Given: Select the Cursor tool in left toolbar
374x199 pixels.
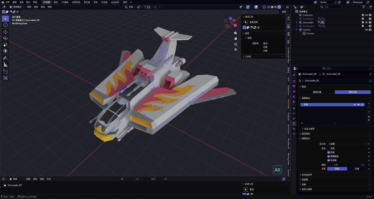Looking at the screenshot, I should pyautogui.click(x=5, y=25).
